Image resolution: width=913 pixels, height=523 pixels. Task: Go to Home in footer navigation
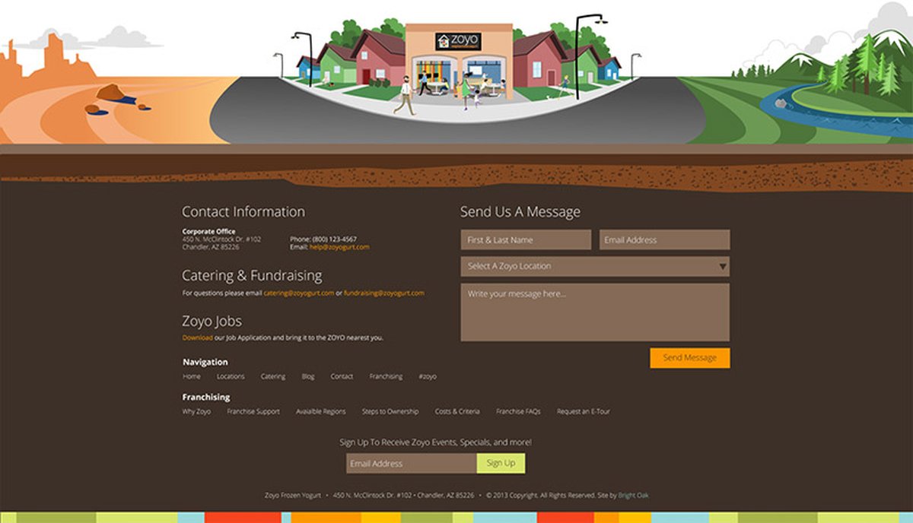pos(192,377)
